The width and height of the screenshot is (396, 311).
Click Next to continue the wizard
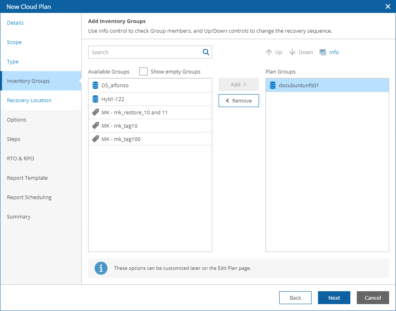[x=334, y=298]
